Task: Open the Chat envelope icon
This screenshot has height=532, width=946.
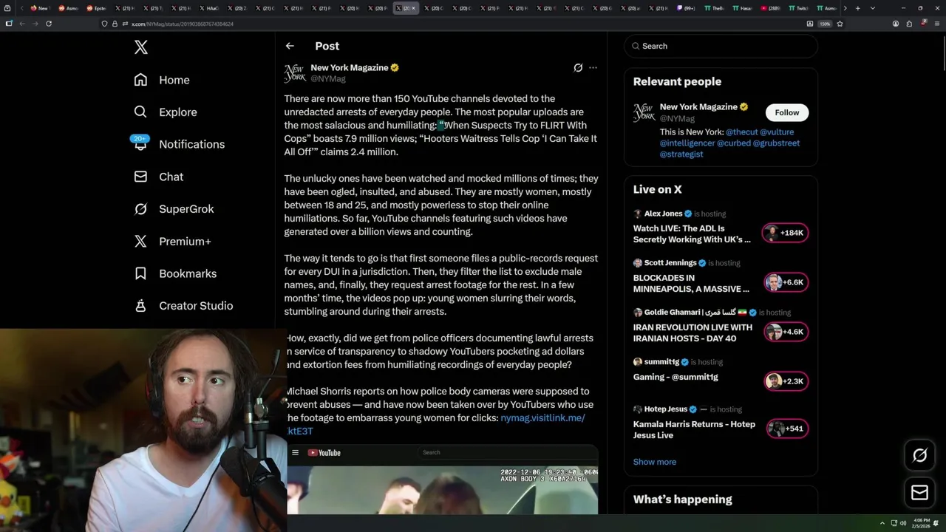Action: pyautogui.click(x=140, y=177)
